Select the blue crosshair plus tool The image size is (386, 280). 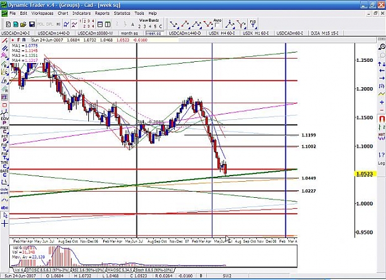(4, 224)
